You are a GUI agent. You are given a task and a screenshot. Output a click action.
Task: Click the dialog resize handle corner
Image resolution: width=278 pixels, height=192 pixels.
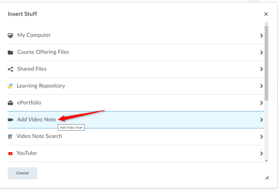pos(267,178)
